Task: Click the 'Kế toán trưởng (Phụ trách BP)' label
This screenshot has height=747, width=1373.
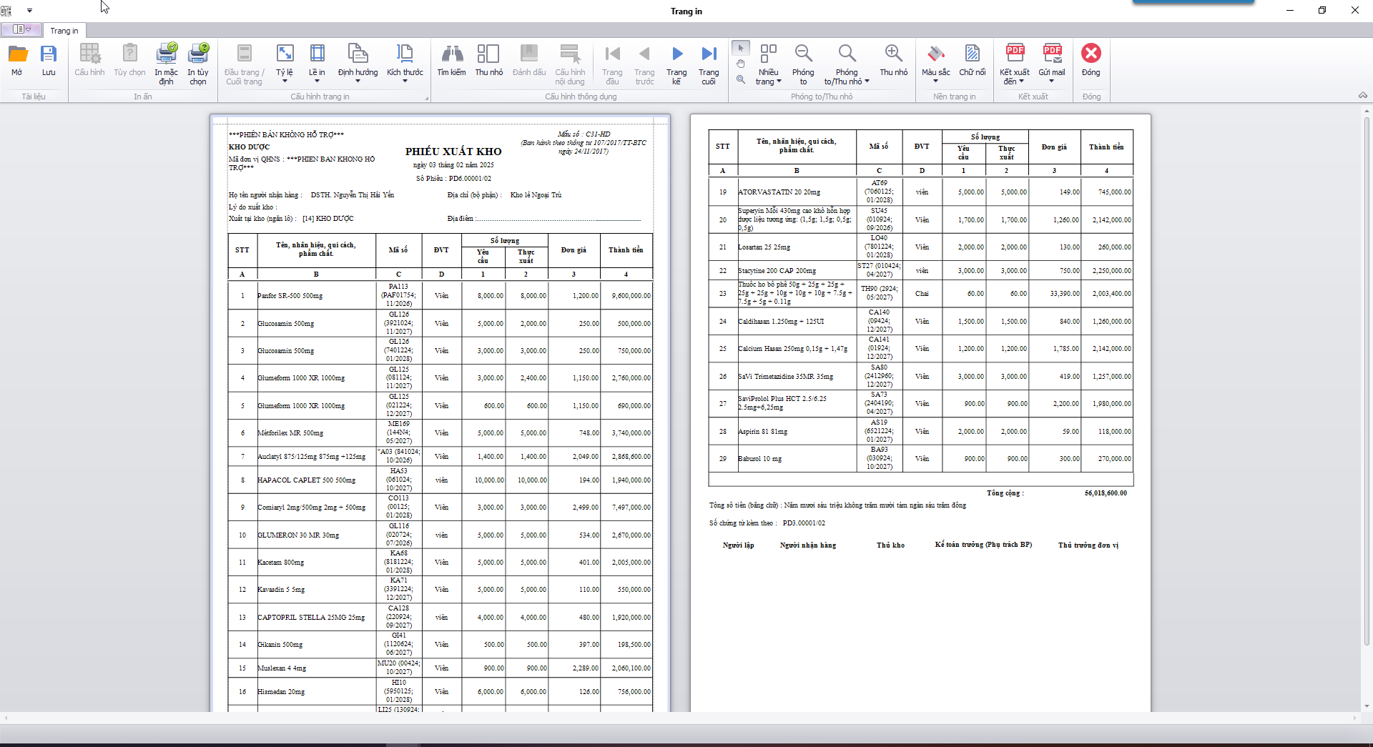Action: [983, 545]
